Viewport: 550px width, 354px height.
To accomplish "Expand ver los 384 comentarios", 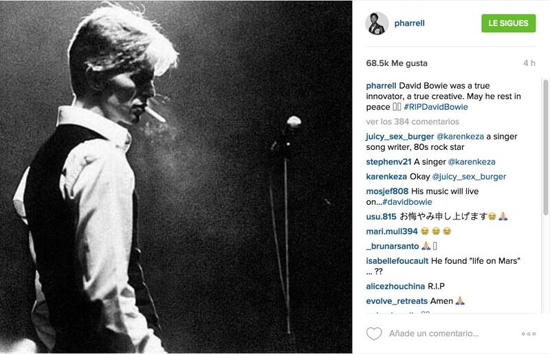I will point(412,122).
